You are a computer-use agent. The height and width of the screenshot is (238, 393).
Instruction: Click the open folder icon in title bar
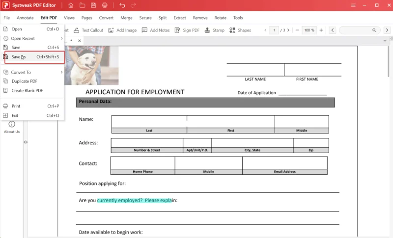[x=82, y=5]
